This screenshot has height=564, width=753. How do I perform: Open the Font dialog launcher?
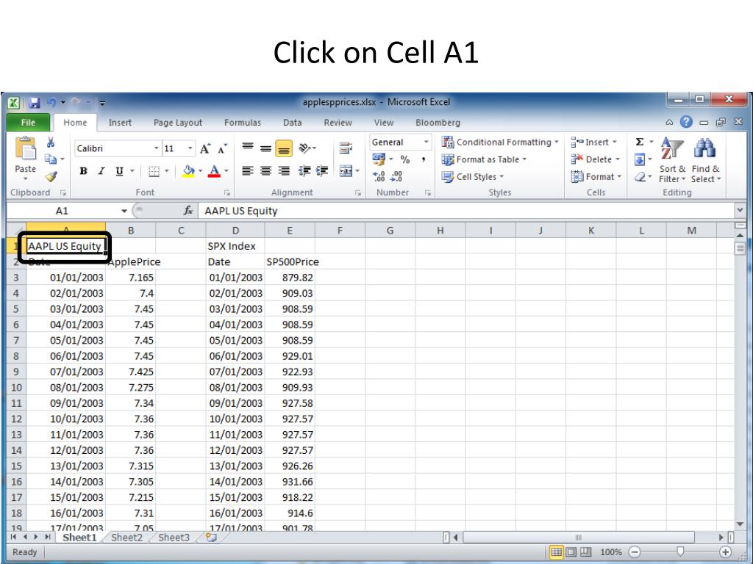click(x=226, y=193)
